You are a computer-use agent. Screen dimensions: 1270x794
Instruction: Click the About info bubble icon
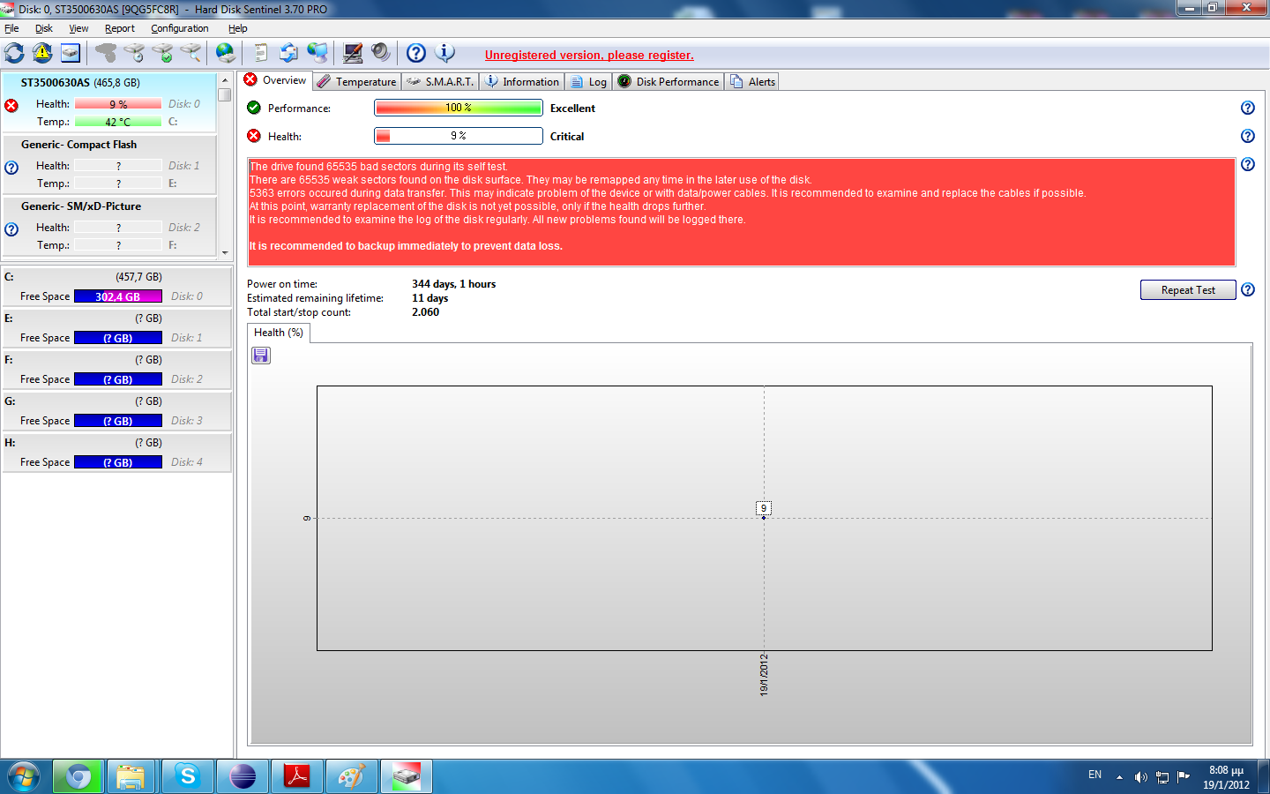pyautogui.click(x=445, y=53)
